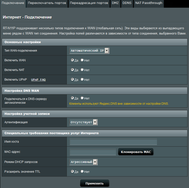Select Да for Включить WAN
This screenshot has height=188, width=189.
point(72,60)
